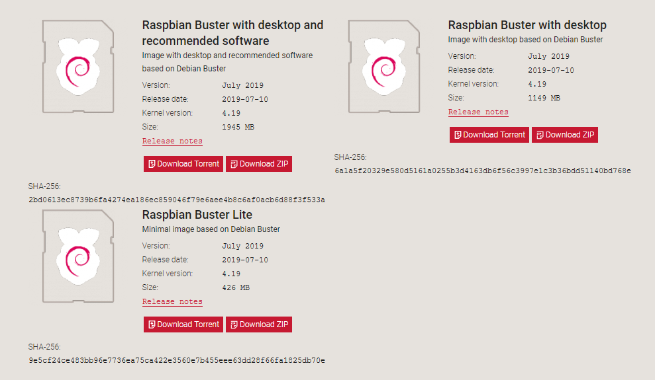The height and width of the screenshot is (380, 655).
Task: Open Release notes for the 426 MB Lite image
Action: pos(172,301)
